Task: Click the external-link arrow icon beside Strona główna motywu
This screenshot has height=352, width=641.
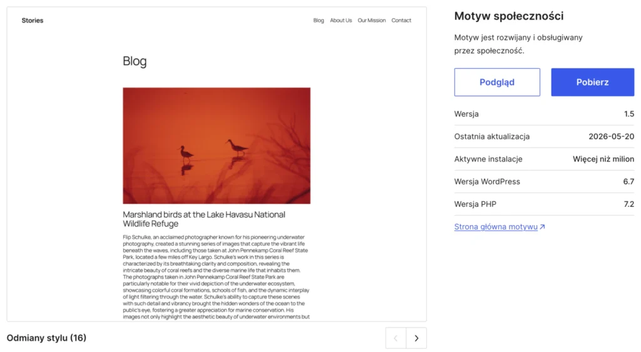Action: point(542,226)
